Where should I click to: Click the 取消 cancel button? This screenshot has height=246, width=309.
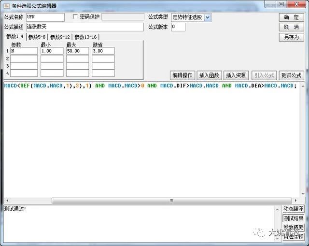coord(292,27)
